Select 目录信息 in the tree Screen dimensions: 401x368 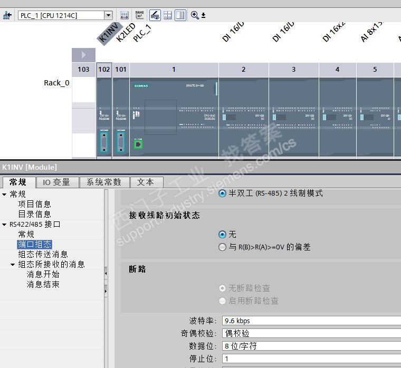point(34,214)
